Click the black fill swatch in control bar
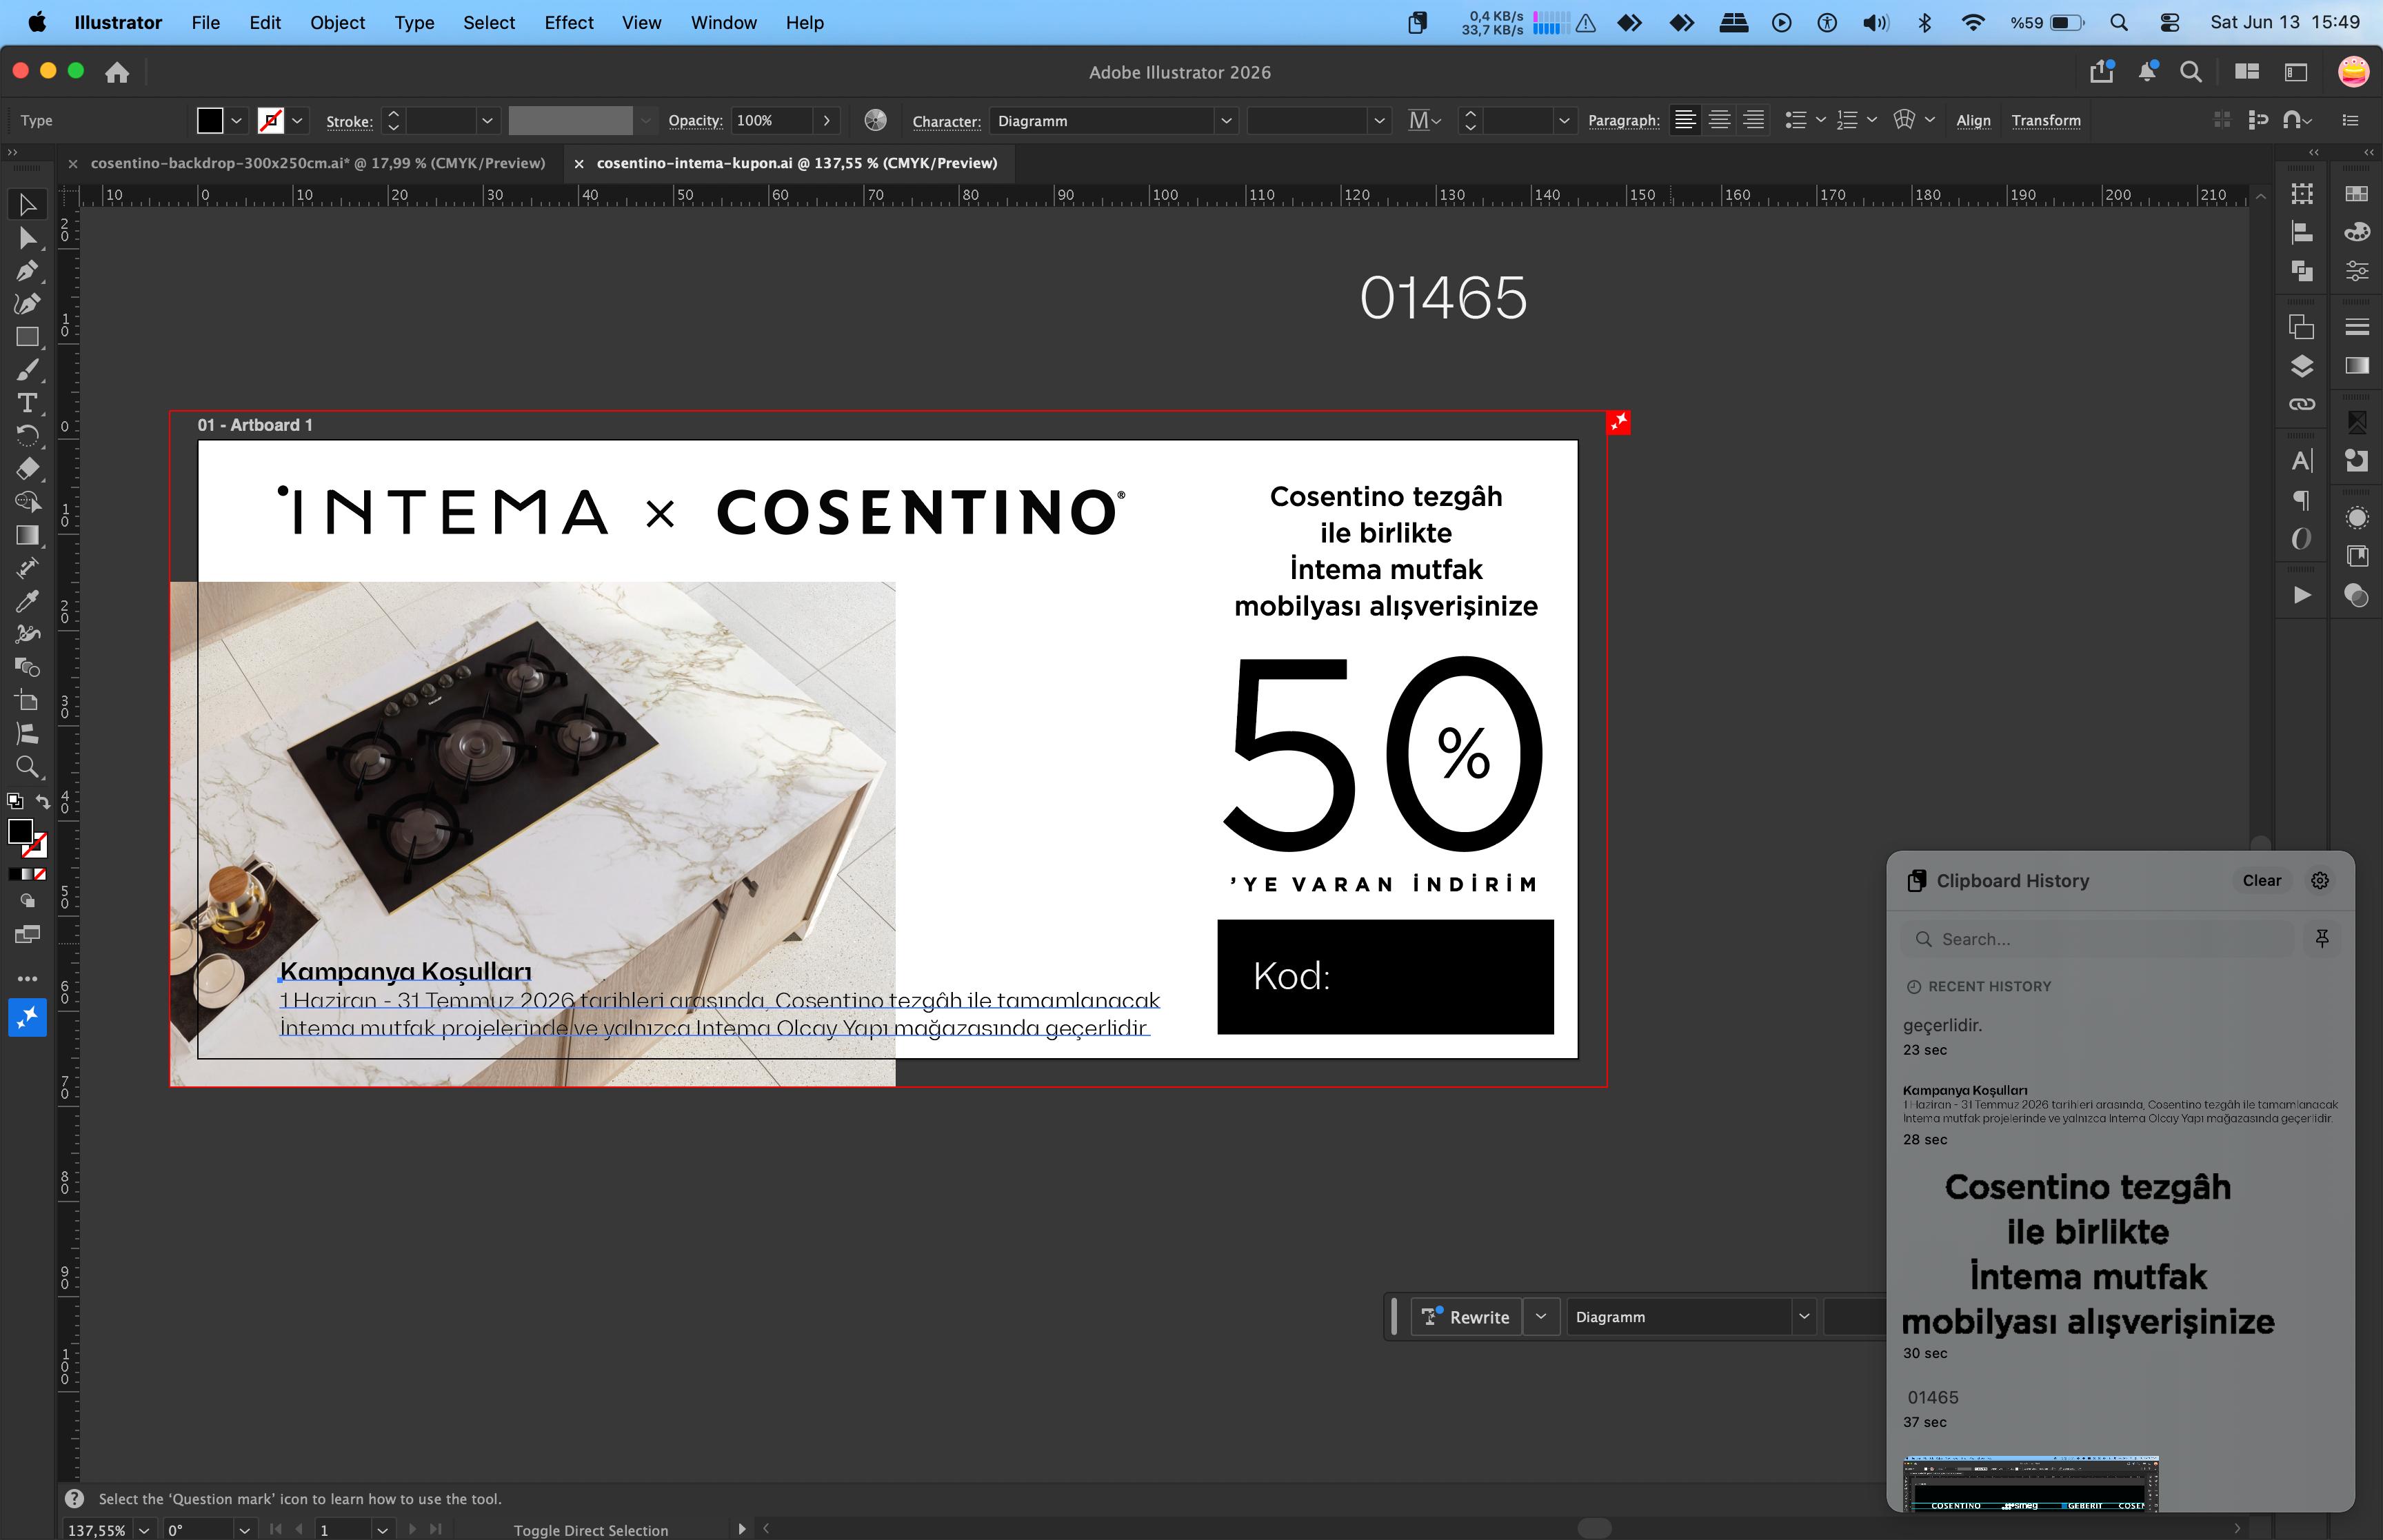The image size is (2383, 1540). tap(210, 120)
